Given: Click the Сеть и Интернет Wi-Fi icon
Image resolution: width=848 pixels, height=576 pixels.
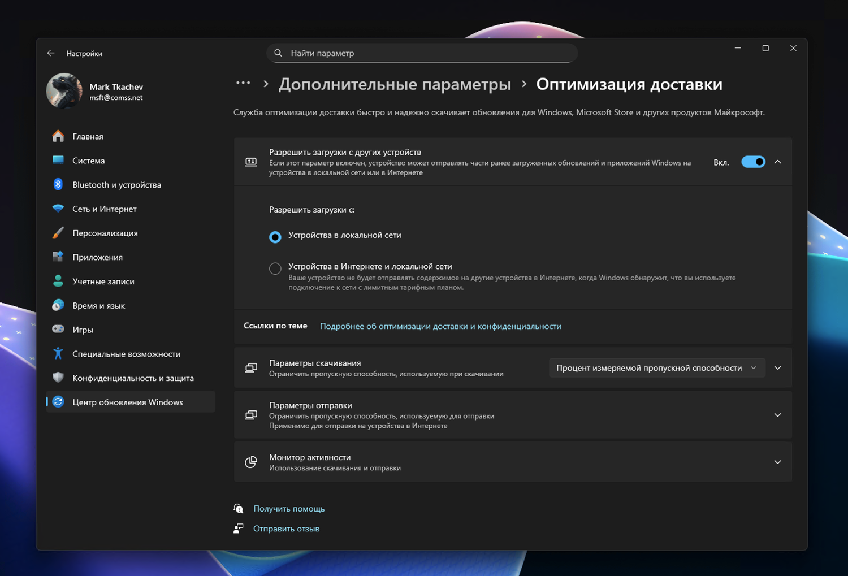Looking at the screenshot, I should coord(58,209).
